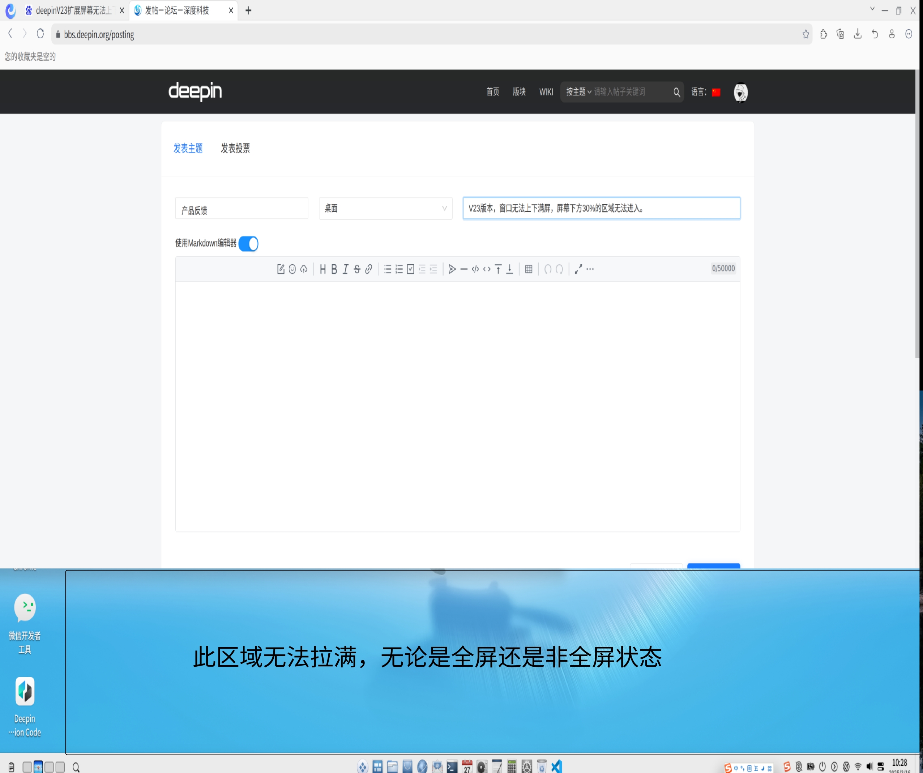Screen dimensions: 923x773
Task: Open the 版块 navigation link
Action: click(x=519, y=92)
